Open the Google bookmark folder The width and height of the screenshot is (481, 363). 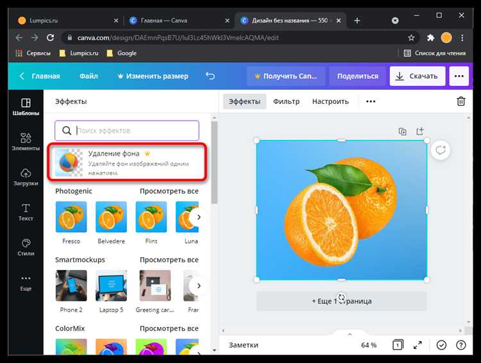pyautogui.click(x=121, y=53)
